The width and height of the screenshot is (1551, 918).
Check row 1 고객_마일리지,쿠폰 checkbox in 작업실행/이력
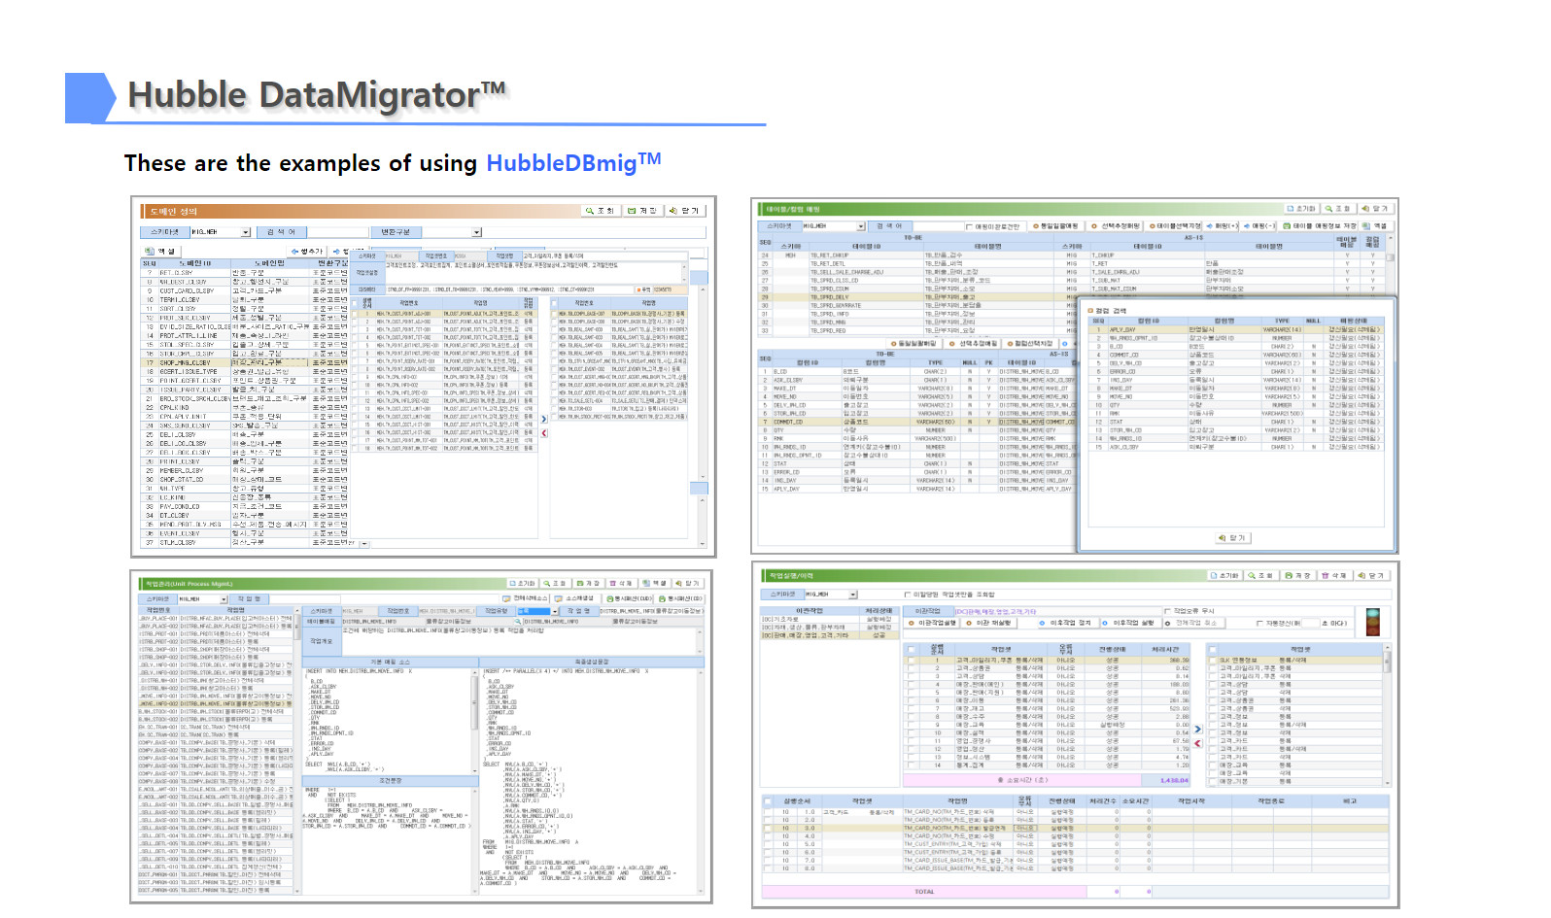pyautogui.click(x=912, y=660)
